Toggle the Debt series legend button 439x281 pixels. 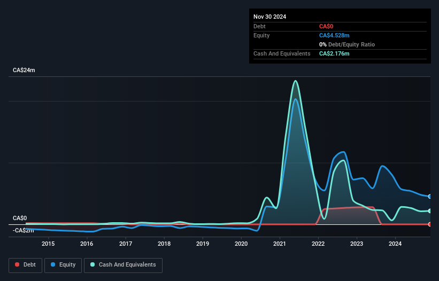tap(25, 265)
